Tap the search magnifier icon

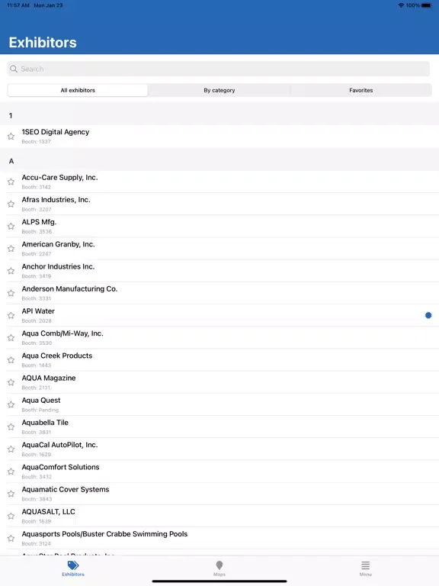point(14,69)
